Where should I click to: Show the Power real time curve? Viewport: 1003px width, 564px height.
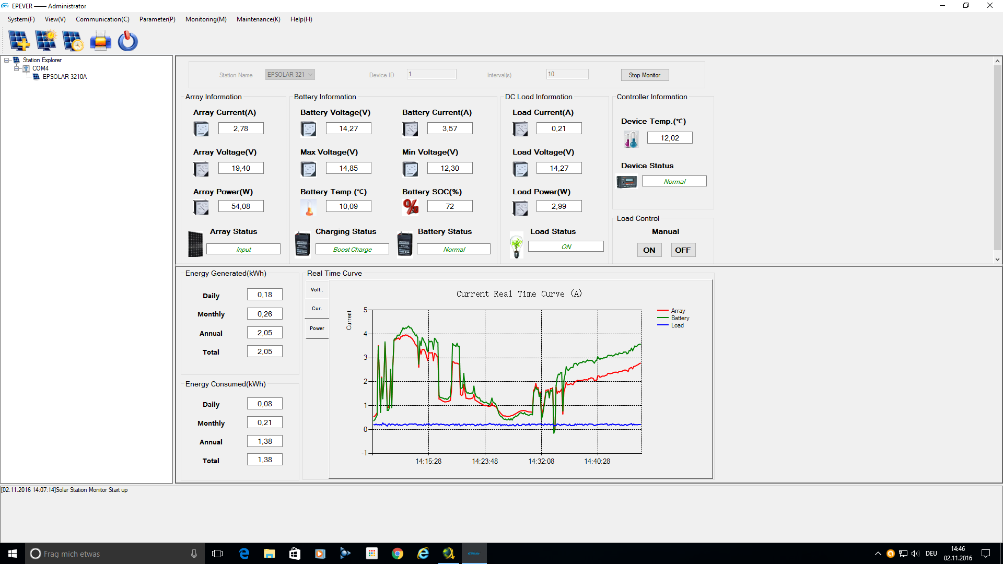pyautogui.click(x=317, y=328)
